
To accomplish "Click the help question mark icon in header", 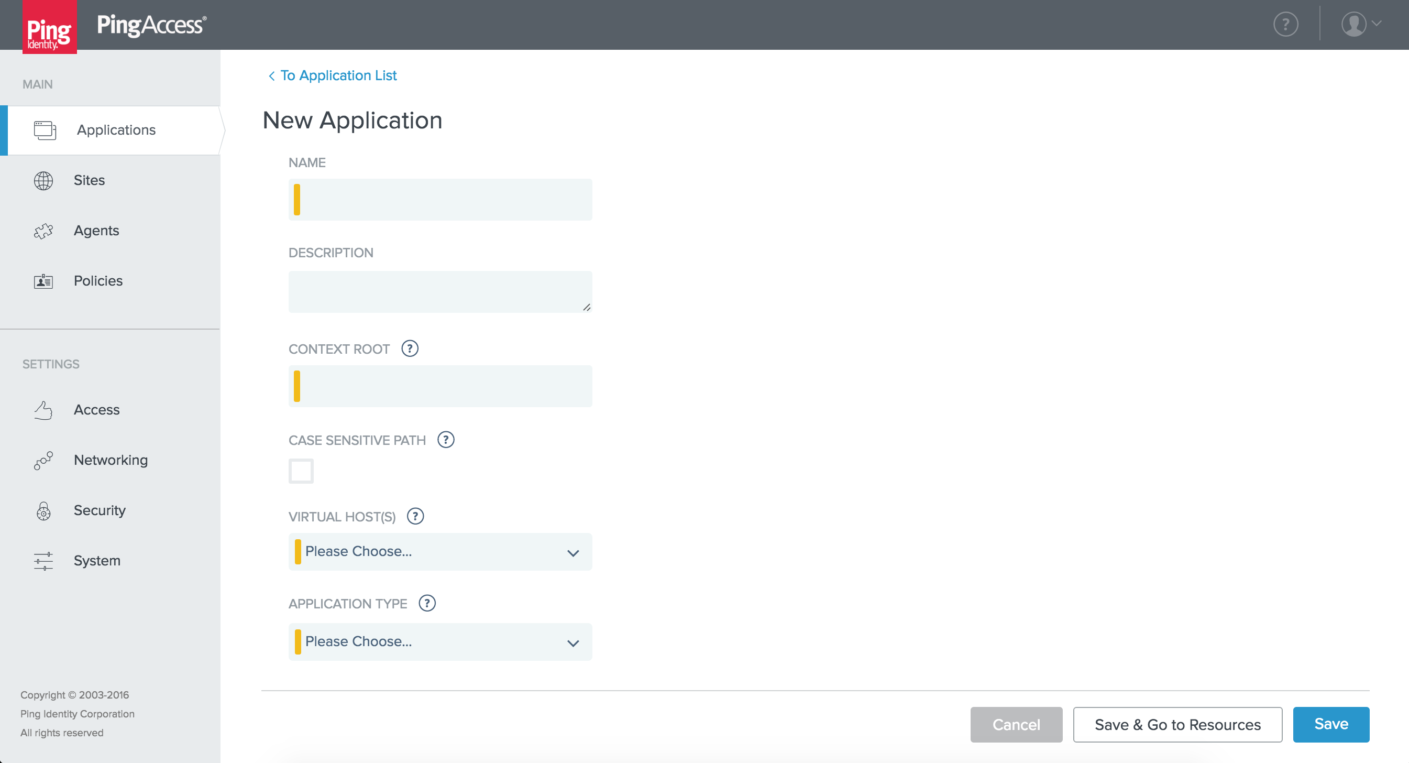I will pos(1285,25).
